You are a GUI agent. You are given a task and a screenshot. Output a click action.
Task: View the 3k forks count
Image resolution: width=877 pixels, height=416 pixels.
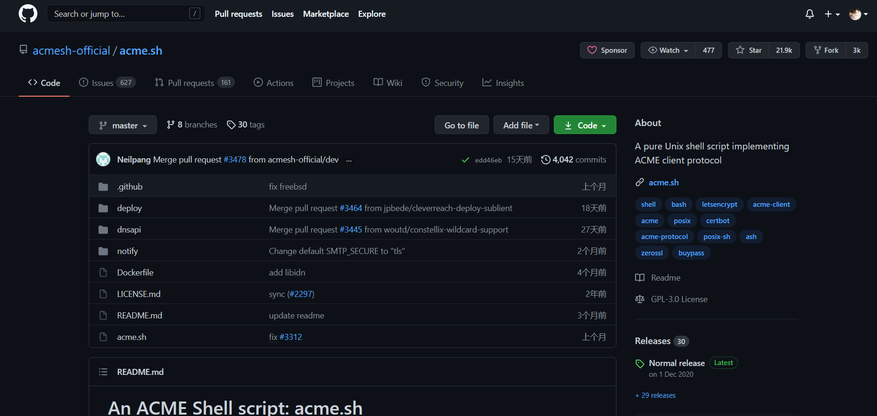tap(856, 50)
